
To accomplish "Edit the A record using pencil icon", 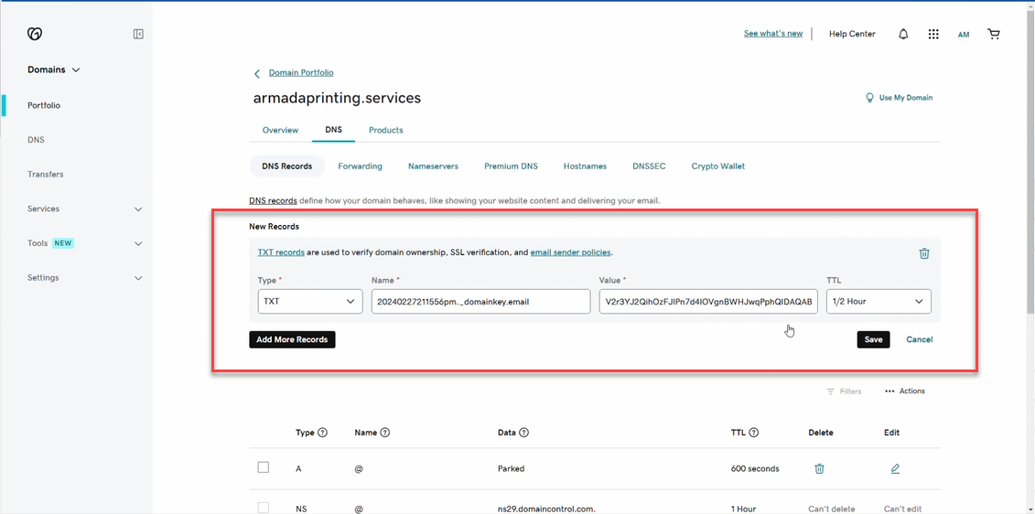I will click(895, 468).
